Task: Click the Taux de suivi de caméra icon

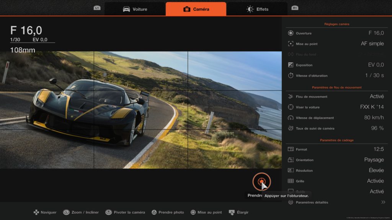Action: coord(291,128)
